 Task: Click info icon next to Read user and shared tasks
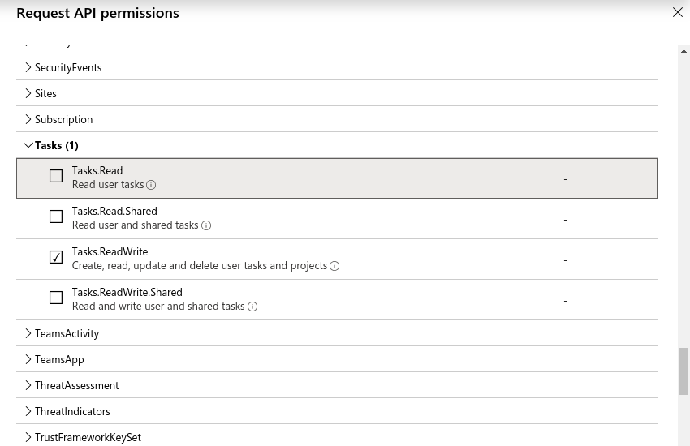(x=206, y=225)
